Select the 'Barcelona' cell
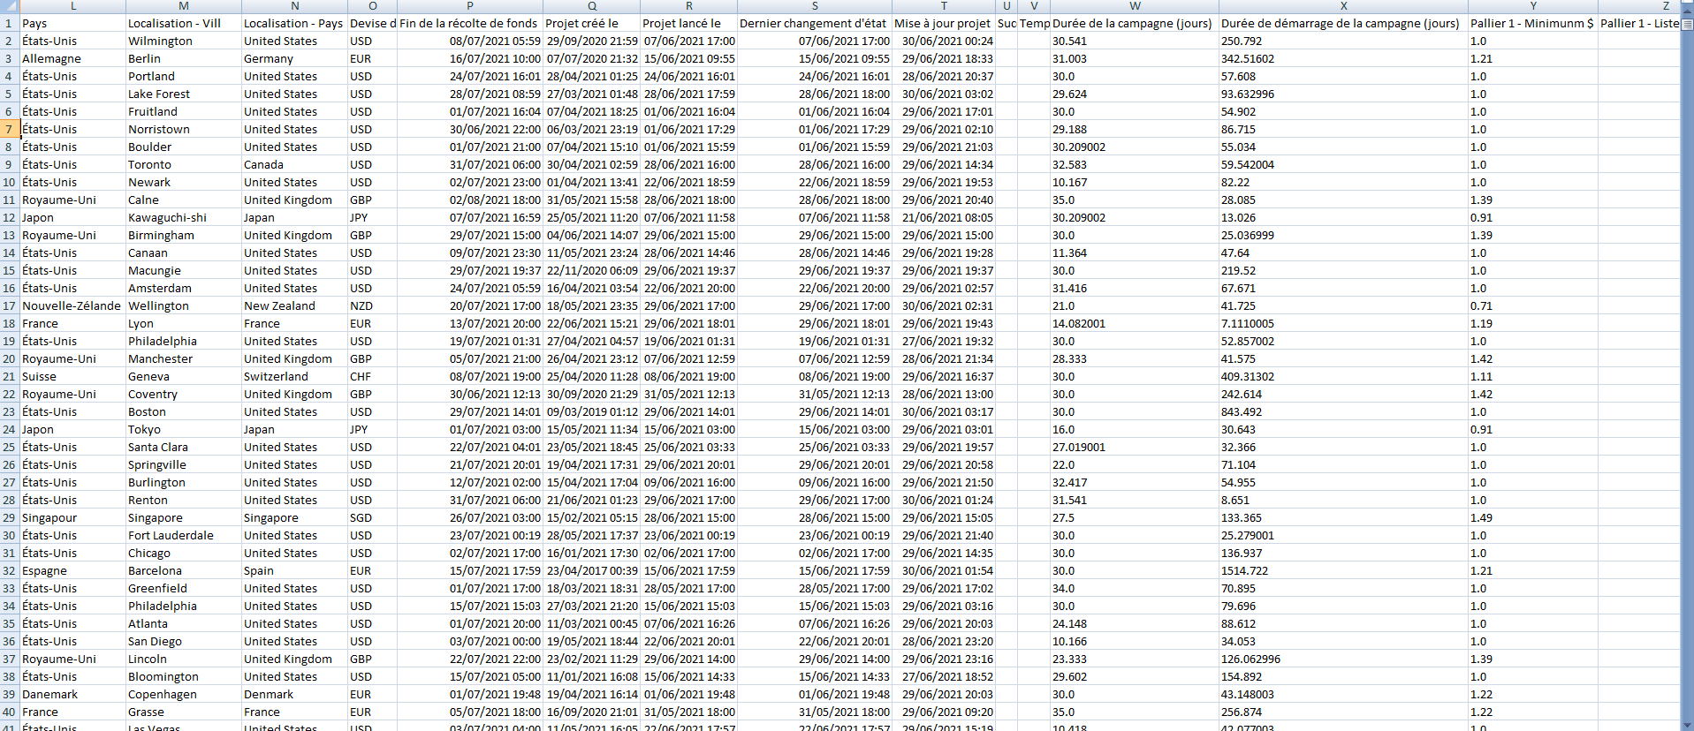This screenshot has height=731, width=1694. point(184,570)
